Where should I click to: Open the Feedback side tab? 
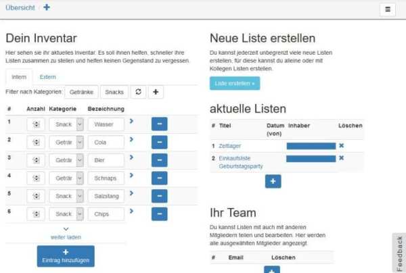(399, 253)
